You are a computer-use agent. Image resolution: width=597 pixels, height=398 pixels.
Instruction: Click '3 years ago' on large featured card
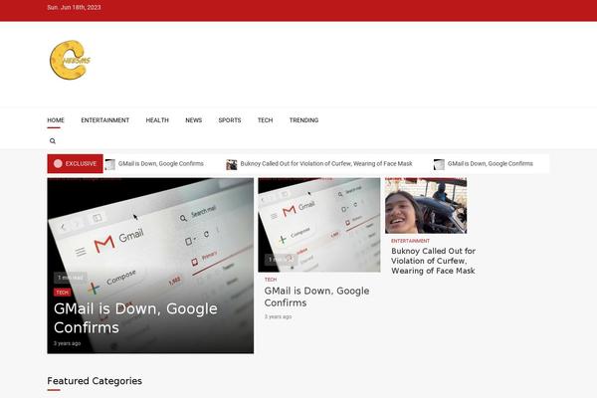(x=67, y=343)
